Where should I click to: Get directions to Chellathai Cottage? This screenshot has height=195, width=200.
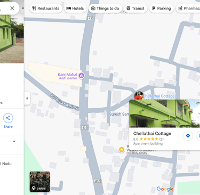tap(188, 136)
